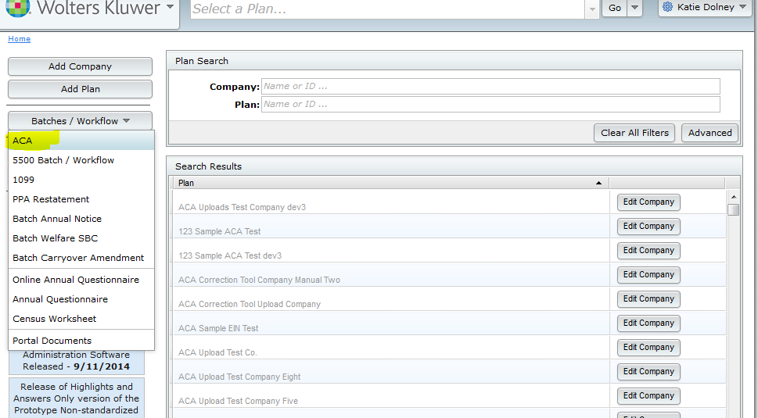
Task: Choose the 1099 menu item
Action: pos(81,180)
